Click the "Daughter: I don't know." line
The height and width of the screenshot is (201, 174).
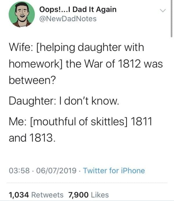click(64, 102)
